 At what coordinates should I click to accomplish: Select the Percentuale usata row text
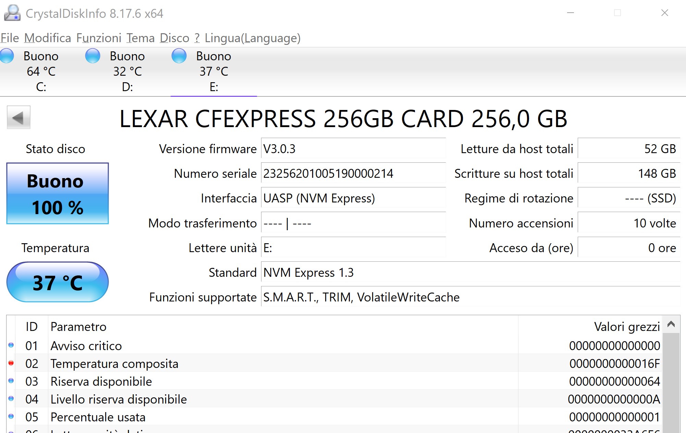tap(98, 417)
